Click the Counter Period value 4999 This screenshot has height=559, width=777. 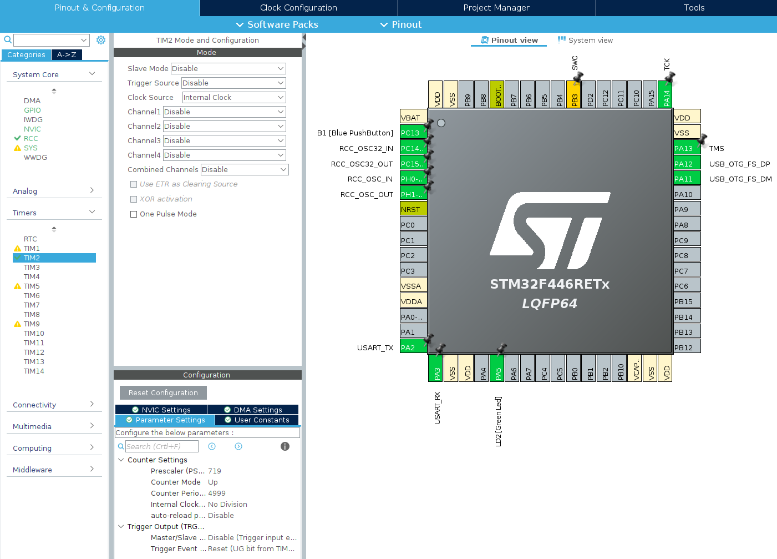(217, 493)
